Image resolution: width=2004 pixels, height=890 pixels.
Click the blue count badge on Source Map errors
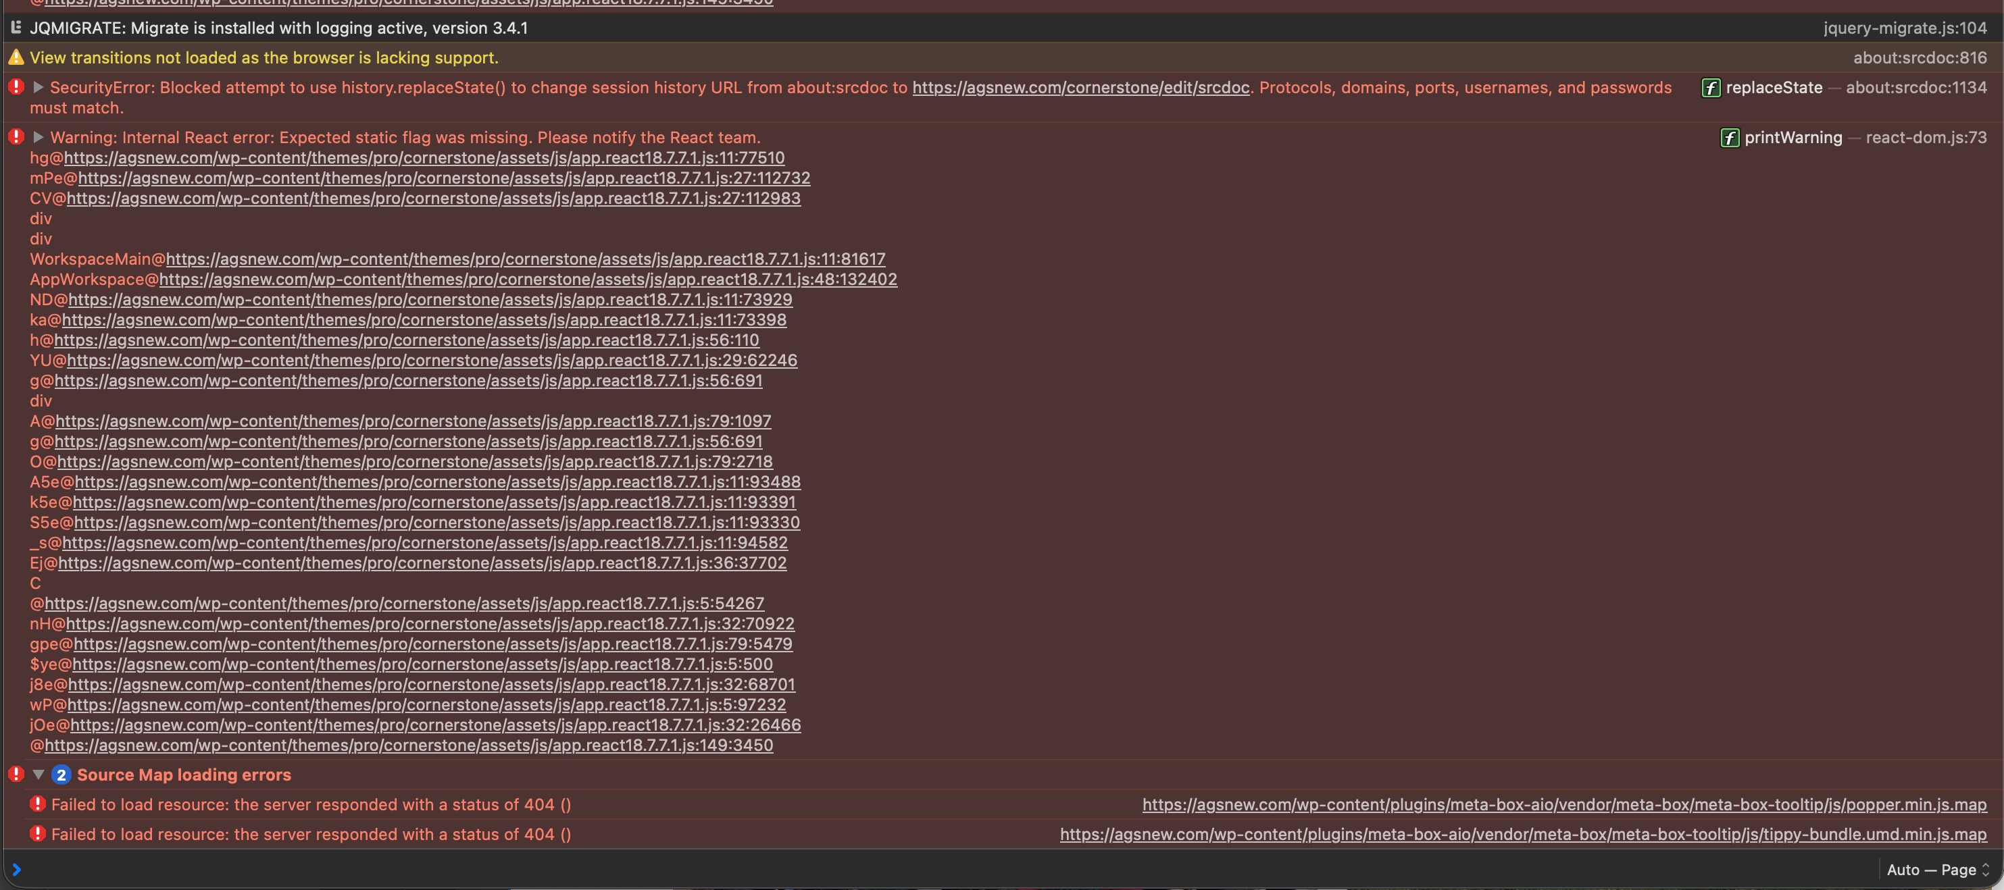coord(61,775)
